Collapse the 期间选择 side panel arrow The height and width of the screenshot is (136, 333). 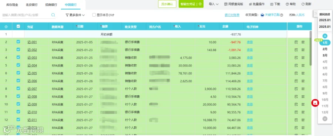coord(316,13)
